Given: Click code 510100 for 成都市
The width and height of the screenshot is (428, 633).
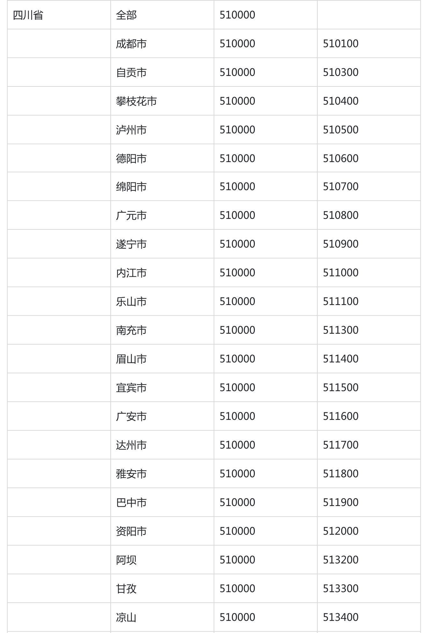Looking at the screenshot, I should (x=341, y=44).
